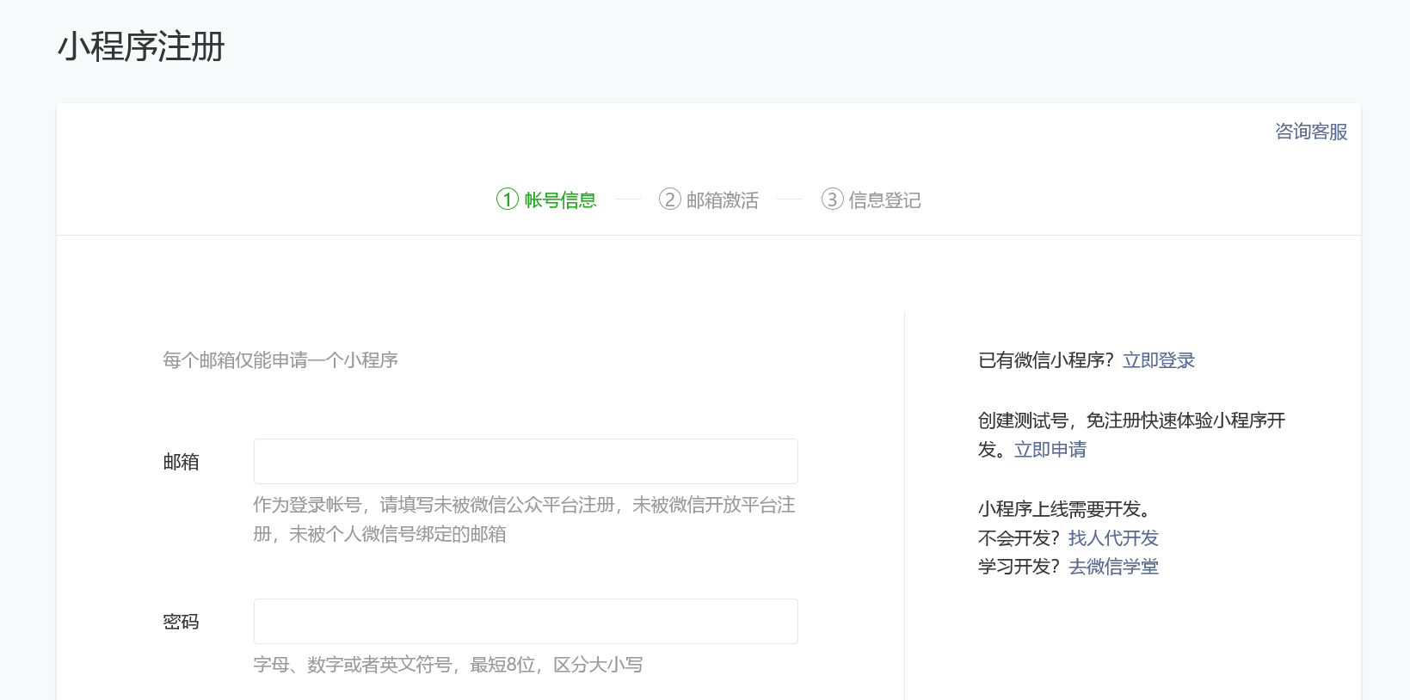
Task: Focus the 密码 password input field
Action: pos(526,622)
